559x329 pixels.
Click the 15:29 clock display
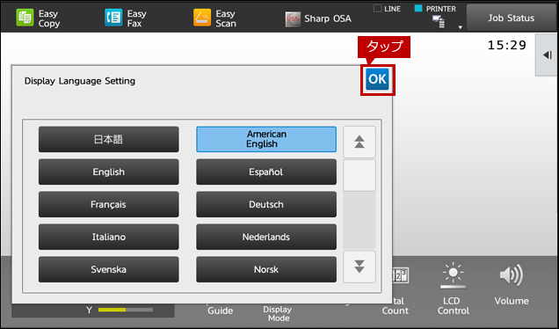pyautogui.click(x=506, y=46)
